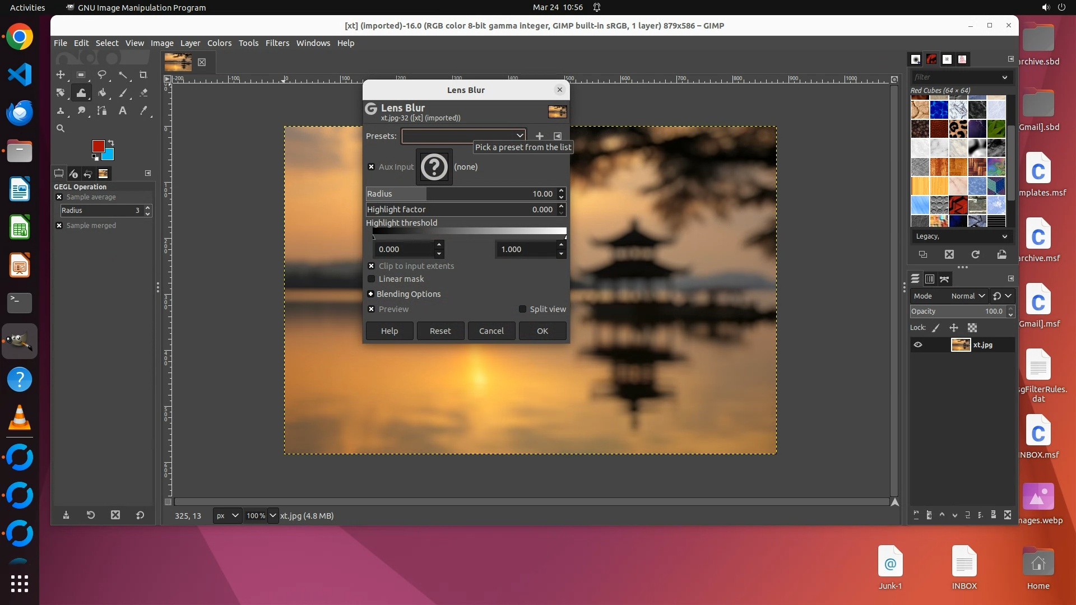Image resolution: width=1076 pixels, height=605 pixels.
Task: Select the Eraser tool
Action: pyautogui.click(x=143, y=92)
